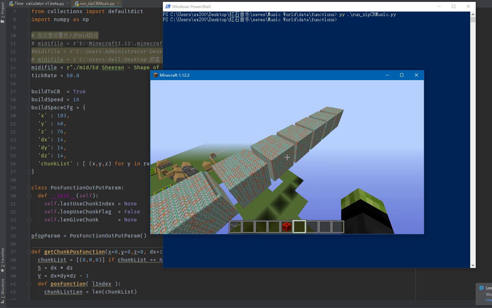Screen dimensions: 492x308
Task: Click the PowerShell line running run_zipCBMusic.py
Action: (279, 14)
